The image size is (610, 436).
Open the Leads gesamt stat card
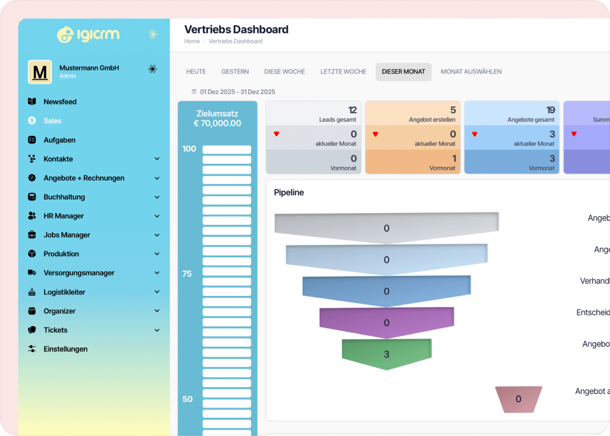(314, 137)
